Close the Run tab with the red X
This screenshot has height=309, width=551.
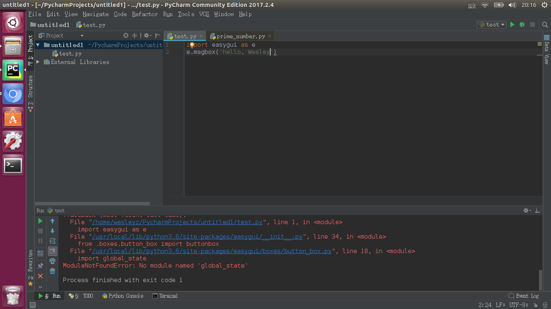[40, 276]
